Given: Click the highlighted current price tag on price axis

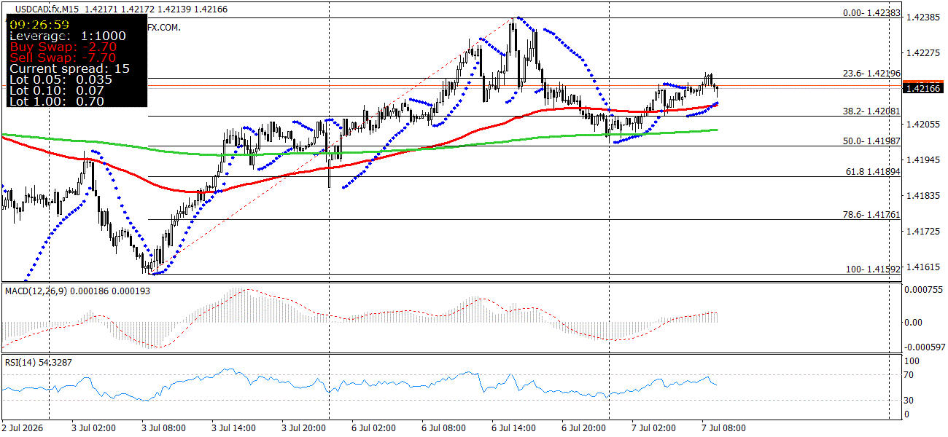Looking at the screenshot, I should [x=925, y=88].
